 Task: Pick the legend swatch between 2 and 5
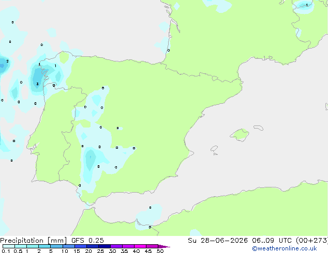pyautogui.click(x=44, y=246)
